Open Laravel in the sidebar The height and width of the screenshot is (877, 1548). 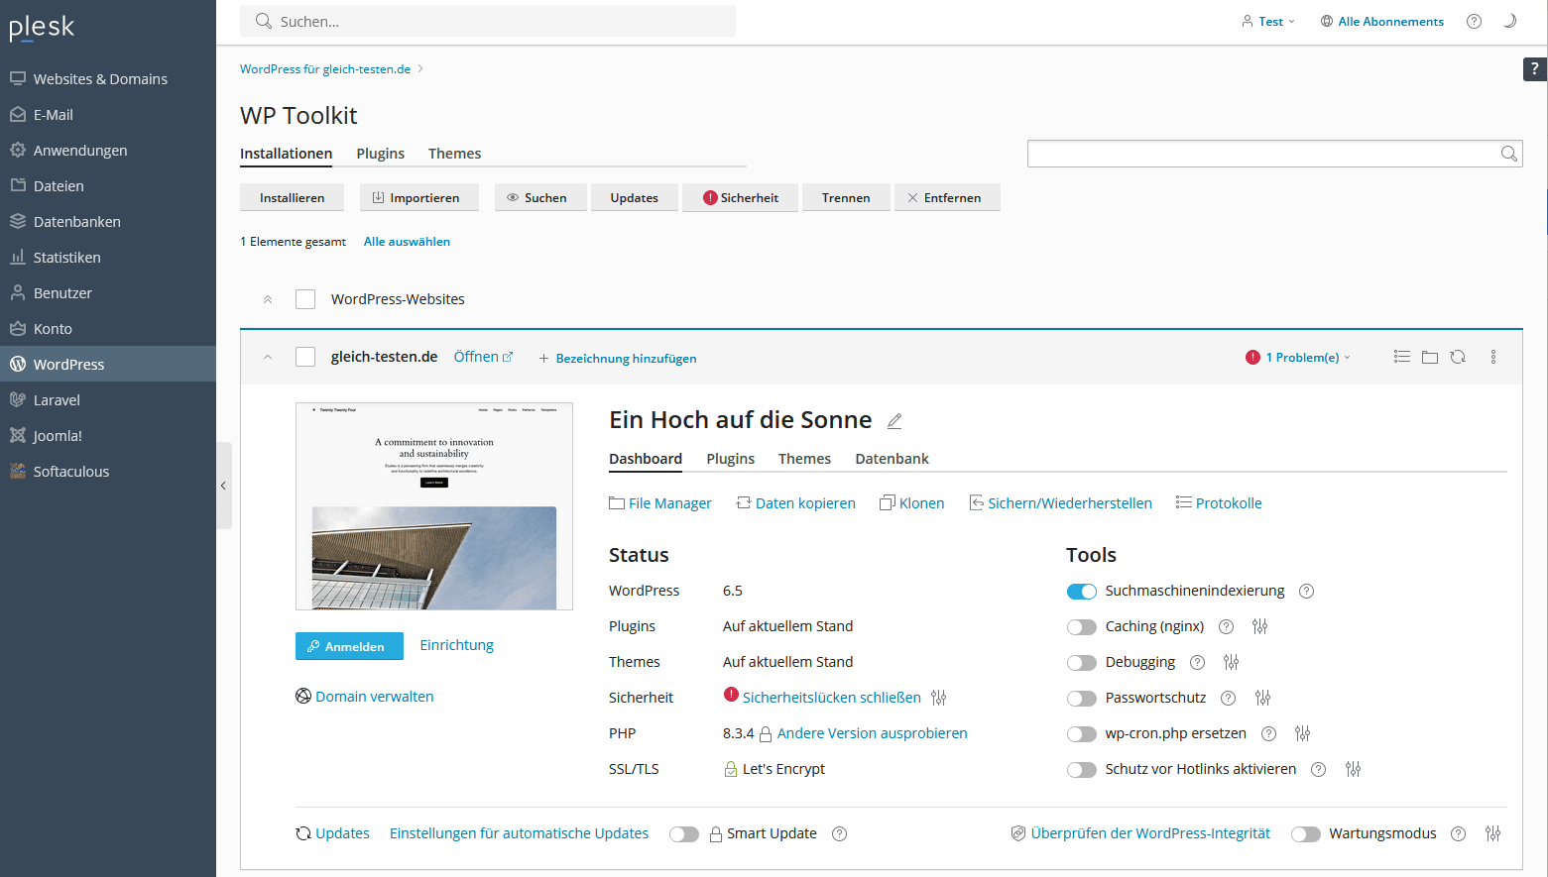(57, 400)
